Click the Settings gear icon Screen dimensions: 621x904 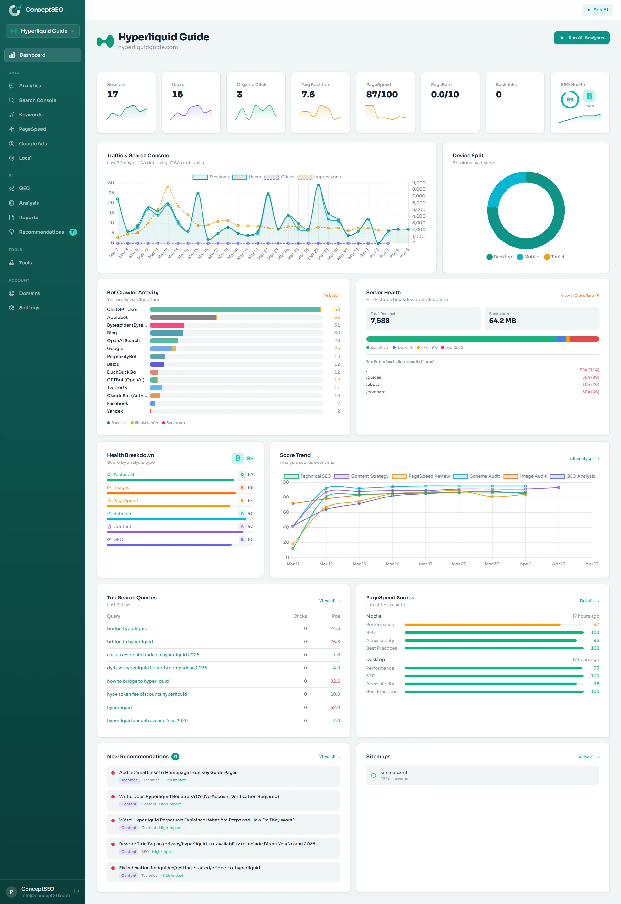click(12, 307)
